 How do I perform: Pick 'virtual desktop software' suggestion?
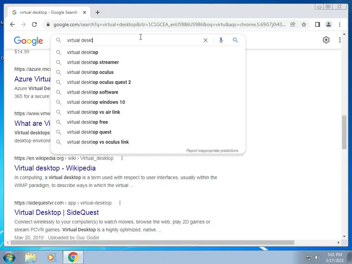tap(148, 92)
